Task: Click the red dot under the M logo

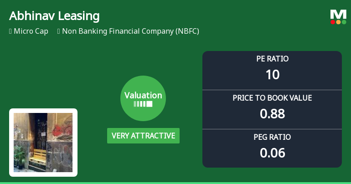Action: click(333, 22)
